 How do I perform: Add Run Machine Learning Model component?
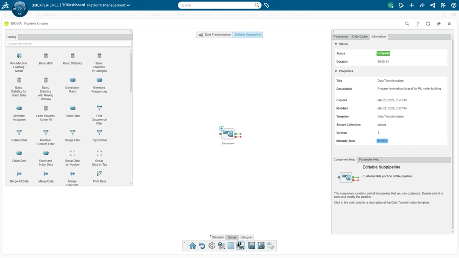click(19, 62)
